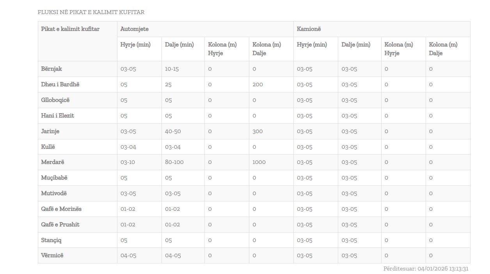Click the "Pikat e kalimit kufitar" header cell
The image size is (490, 274).
(x=70, y=29)
